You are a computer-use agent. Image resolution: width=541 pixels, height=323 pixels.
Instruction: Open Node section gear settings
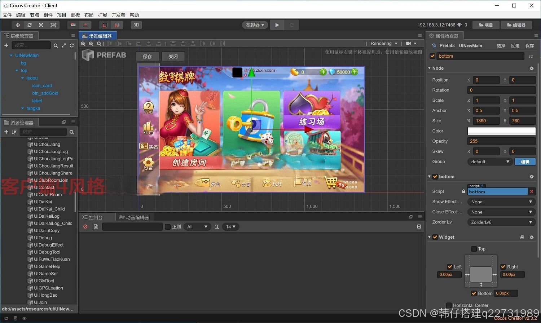(x=532, y=68)
